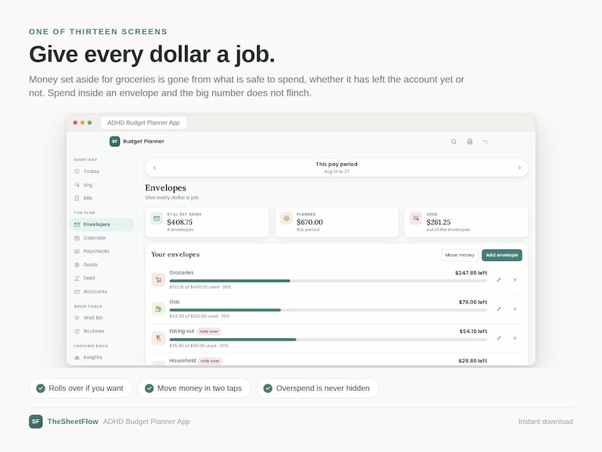Delete the Gas envelope X icon
Screen dimensions: 602x452
515,309
